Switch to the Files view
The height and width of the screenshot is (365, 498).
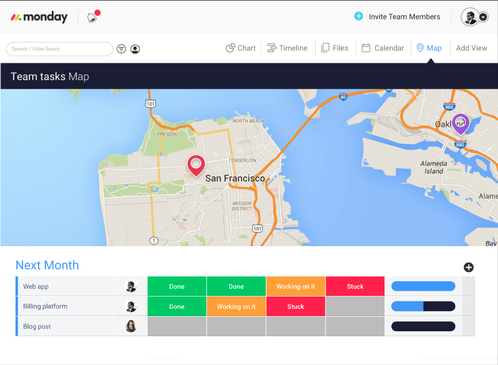click(335, 48)
